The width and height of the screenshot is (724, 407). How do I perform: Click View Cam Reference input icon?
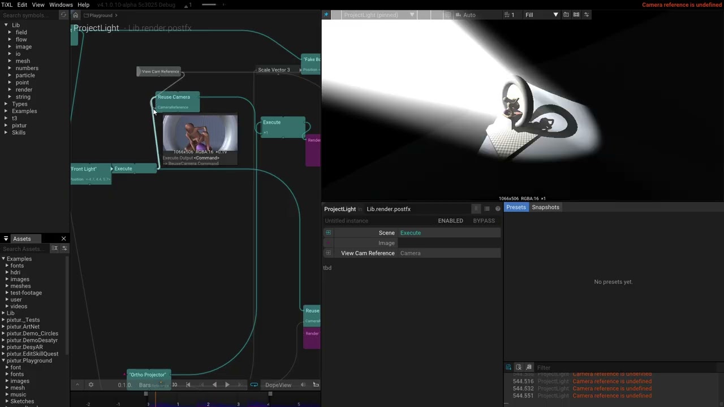[328, 253]
